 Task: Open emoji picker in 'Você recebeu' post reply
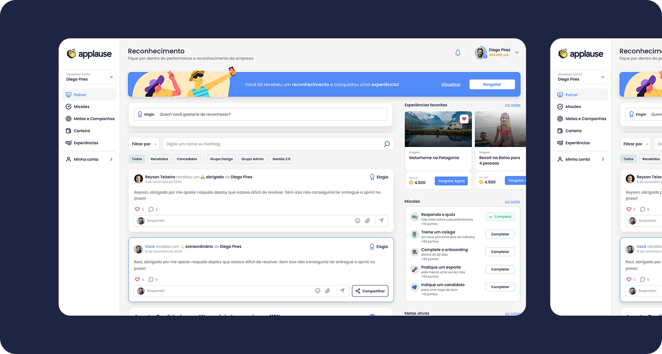[x=318, y=291]
